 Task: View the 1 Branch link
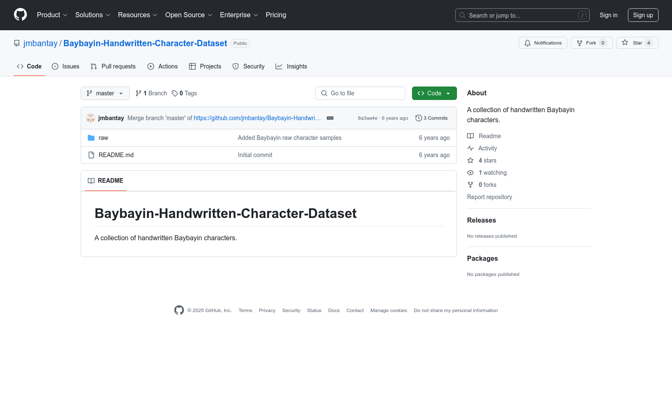click(151, 93)
